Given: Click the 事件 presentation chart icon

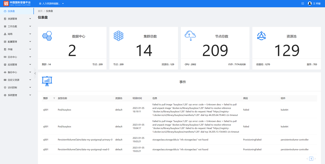Looking at the screenshot, I should [47, 81].
